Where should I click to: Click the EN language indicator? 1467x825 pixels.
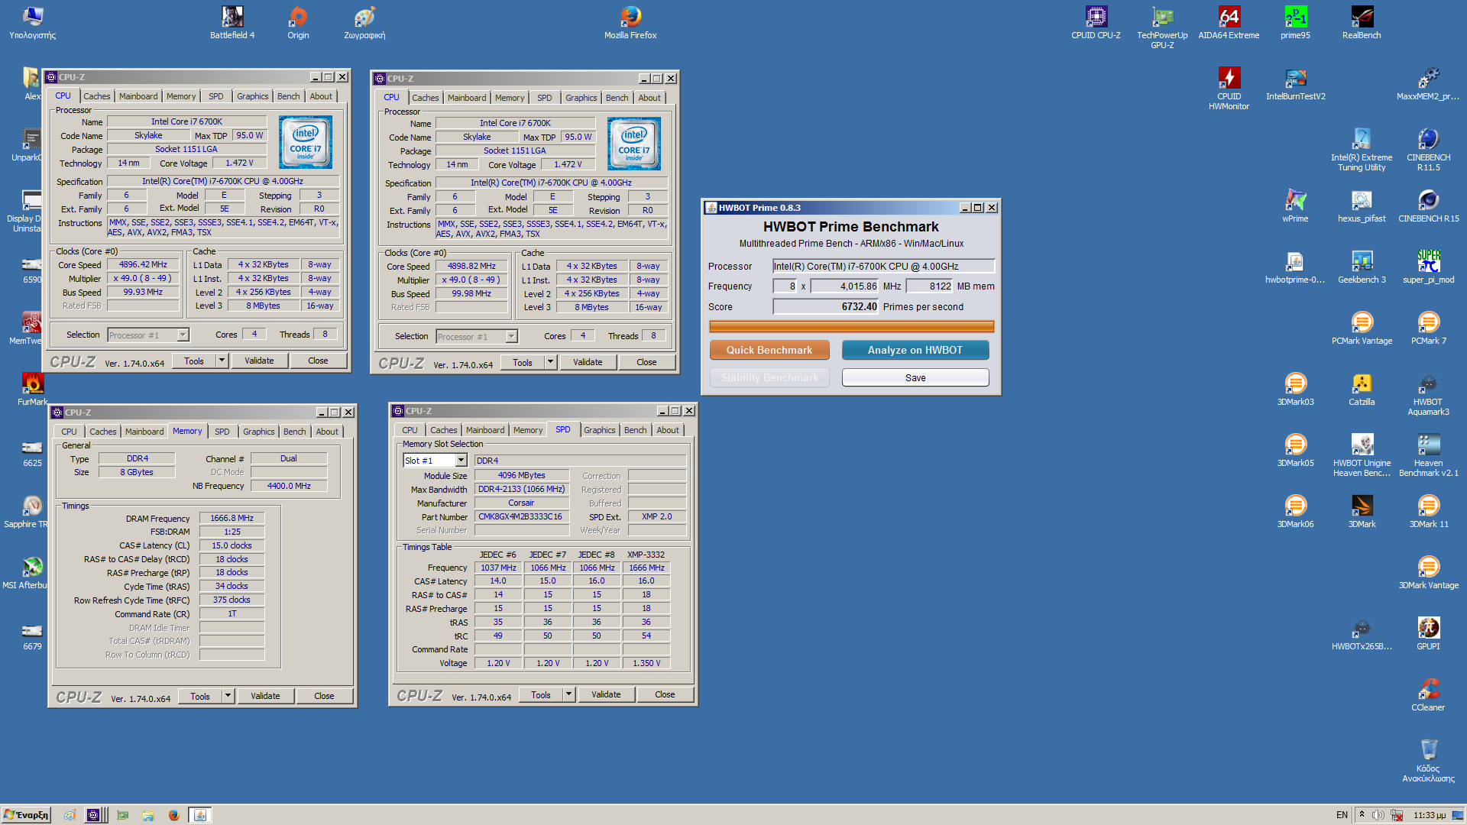(x=1342, y=815)
